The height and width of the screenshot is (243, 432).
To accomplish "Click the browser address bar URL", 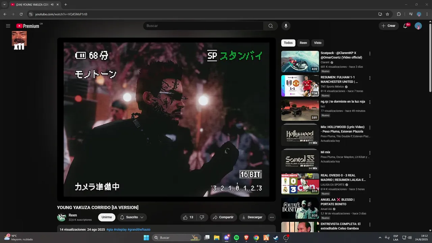I will click(x=61, y=14).
